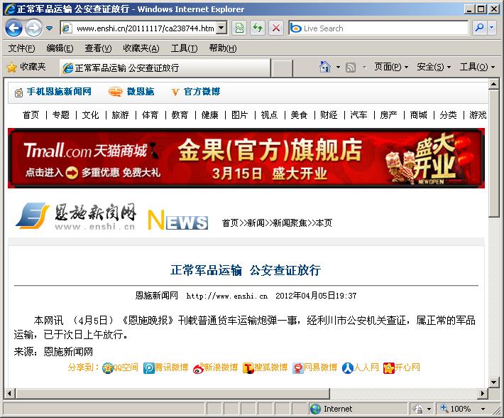Click the RSS feeds icon
Screen dimensions: 504x418
pos(351,67)
